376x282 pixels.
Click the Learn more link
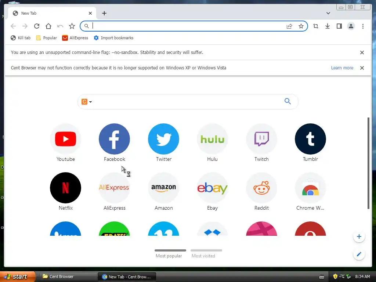click(x=342, y=68)
